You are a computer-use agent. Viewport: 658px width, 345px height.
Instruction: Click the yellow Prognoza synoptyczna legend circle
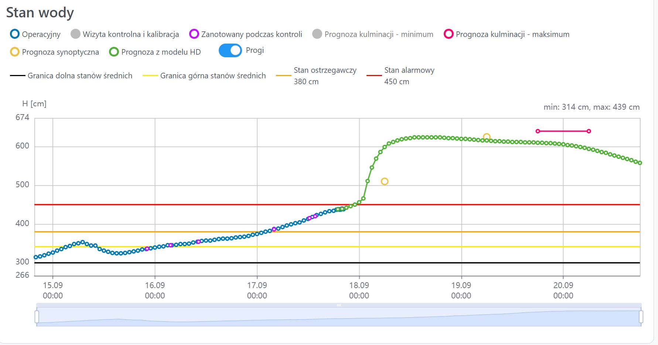(14, 52)
